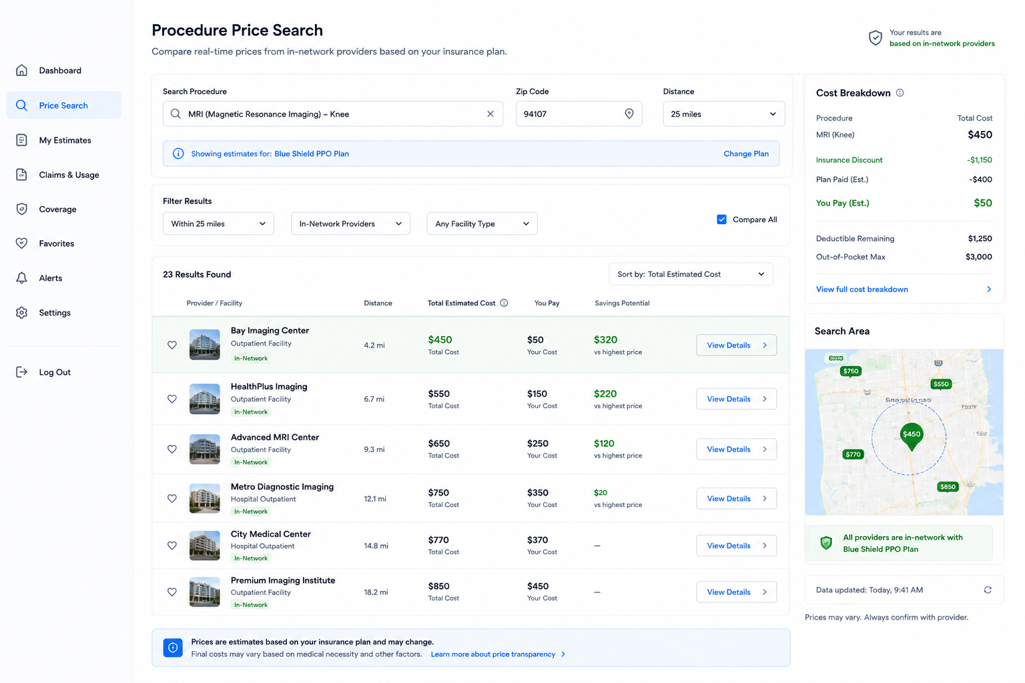This screenshot has height=683, width=1025.
Task: Click the Search Procedure input field
Action: [x=332, y=114]
